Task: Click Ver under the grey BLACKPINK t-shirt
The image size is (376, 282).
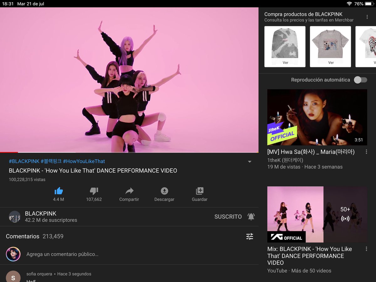Action: click(331, 63)
